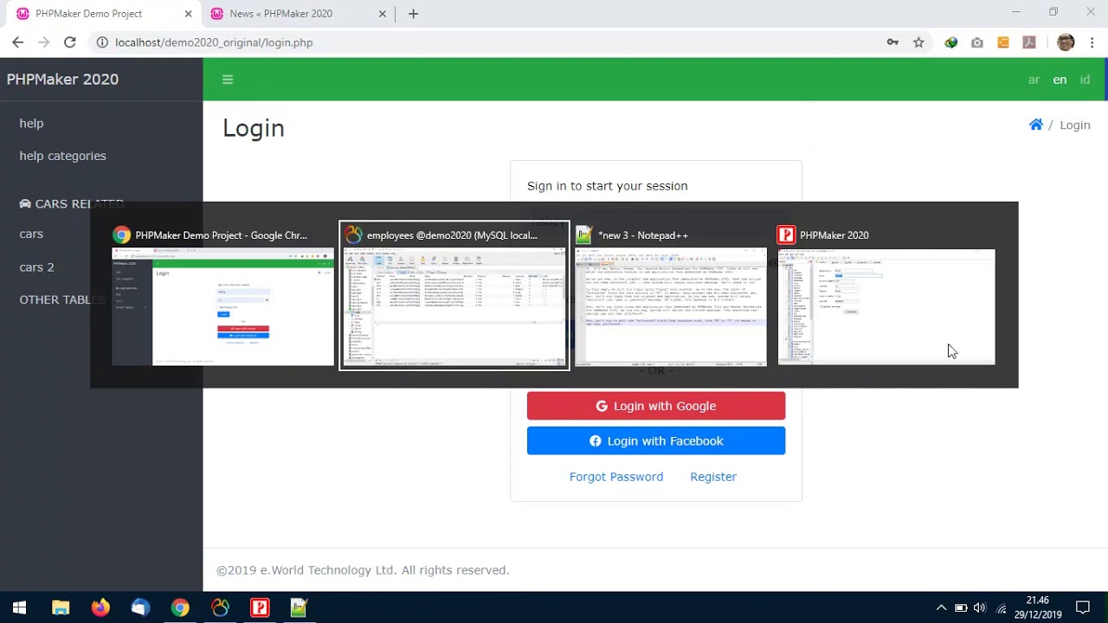Viewport: 1108px width, 623px height.
Task: Open File Explorer from taskbar
Action: coord(61,607)
